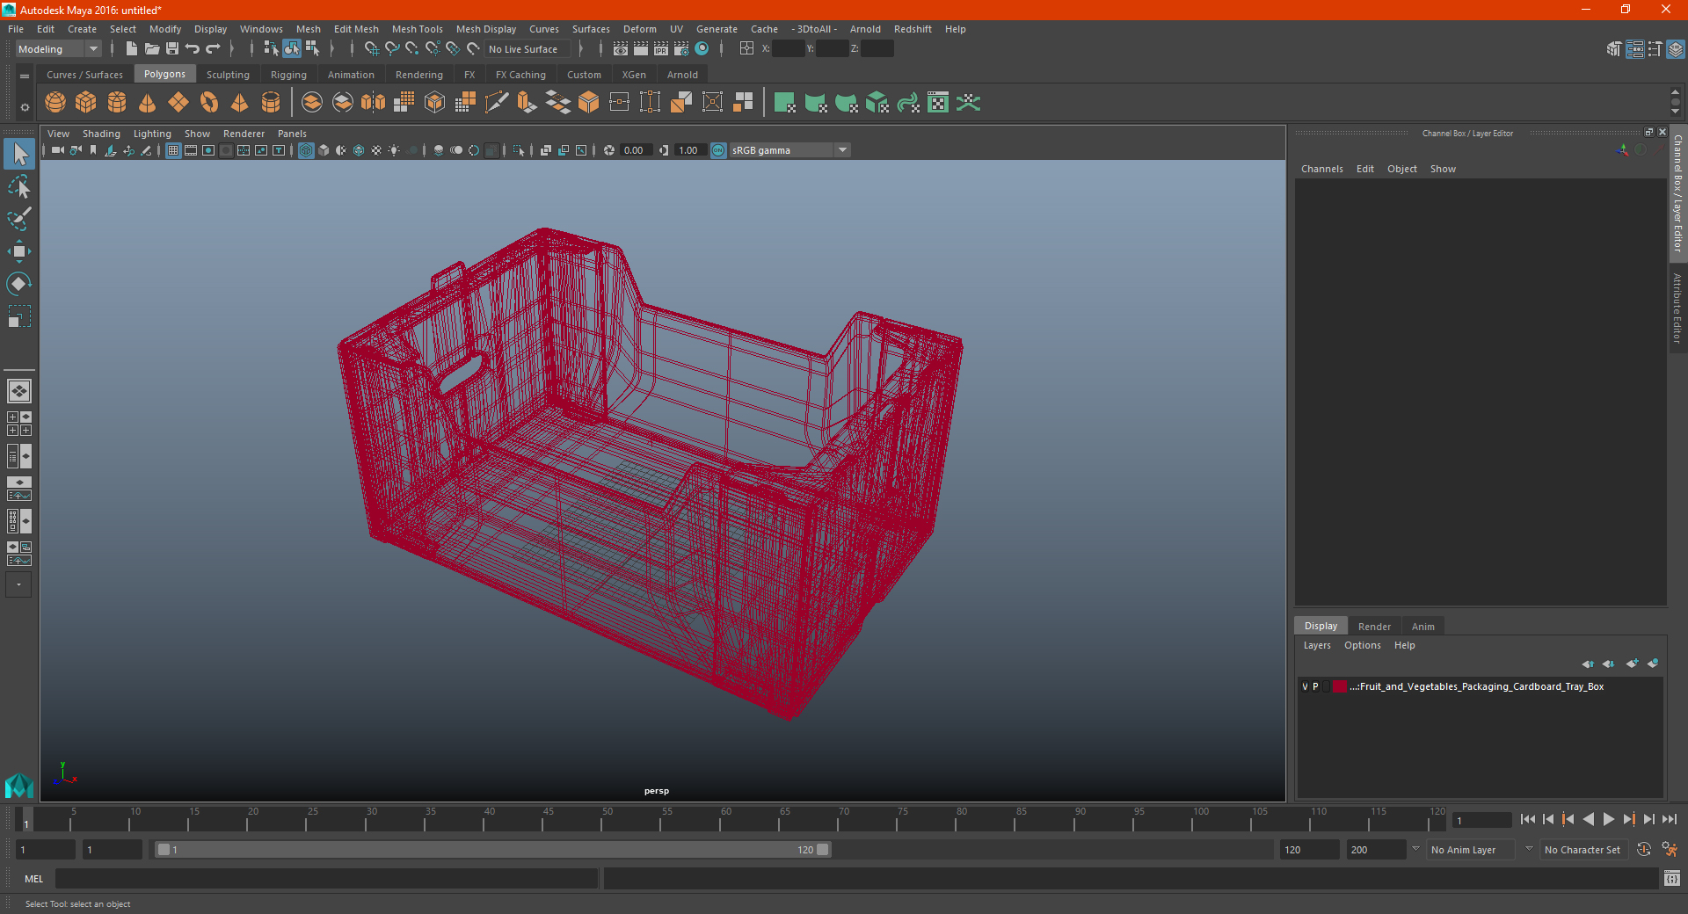The image size is (1688, 914).
Task: Create a polygon sphere from the shelf
Action: pyautogui.click(x=55, y=103)
